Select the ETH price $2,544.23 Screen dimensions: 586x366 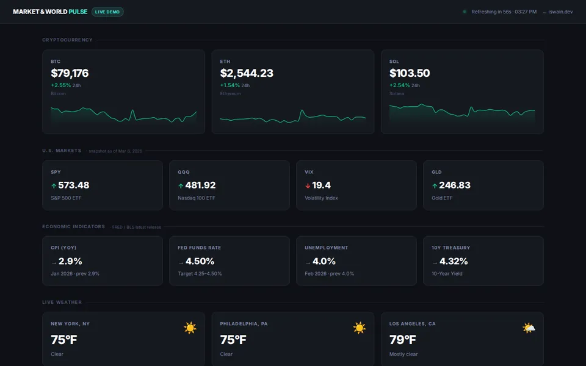click(247, 73)
